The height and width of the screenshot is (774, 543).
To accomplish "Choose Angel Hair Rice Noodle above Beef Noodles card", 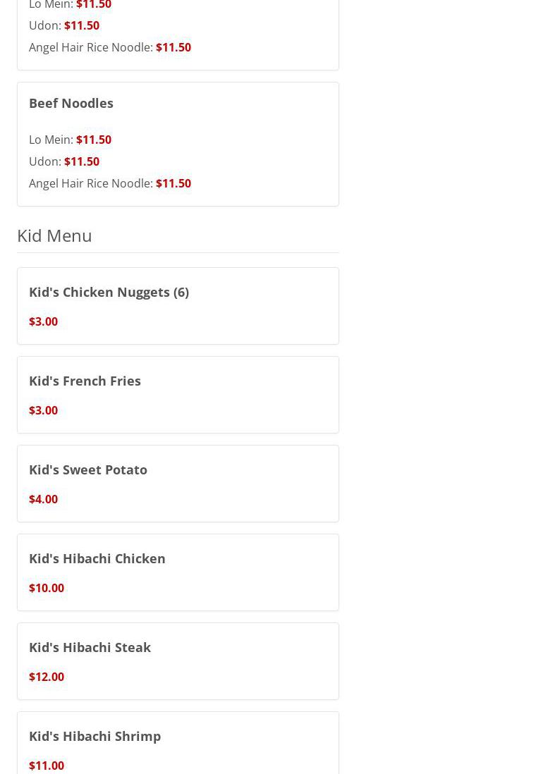I will (109, 47).
